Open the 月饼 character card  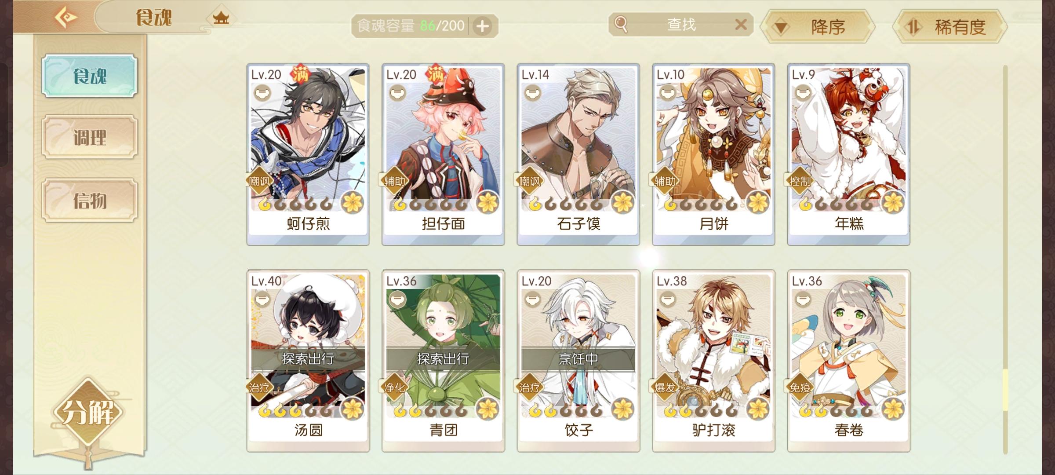pyautogui.click(x=713, y=154)
